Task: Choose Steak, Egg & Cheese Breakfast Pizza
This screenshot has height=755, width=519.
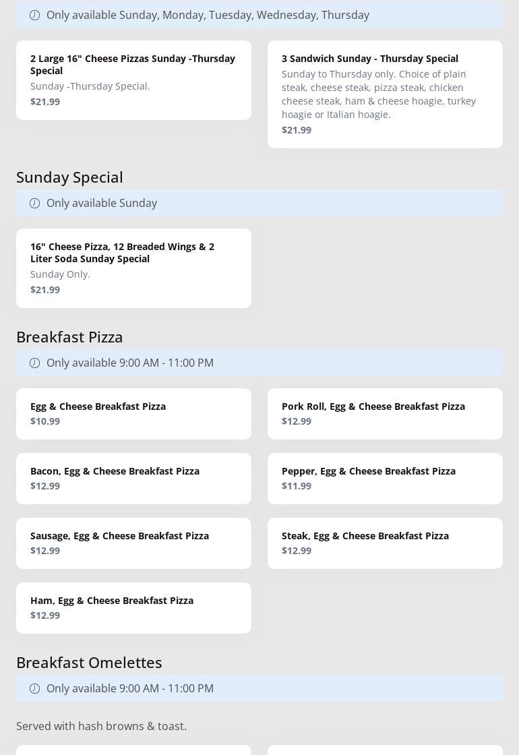Action: click(385, 543)
